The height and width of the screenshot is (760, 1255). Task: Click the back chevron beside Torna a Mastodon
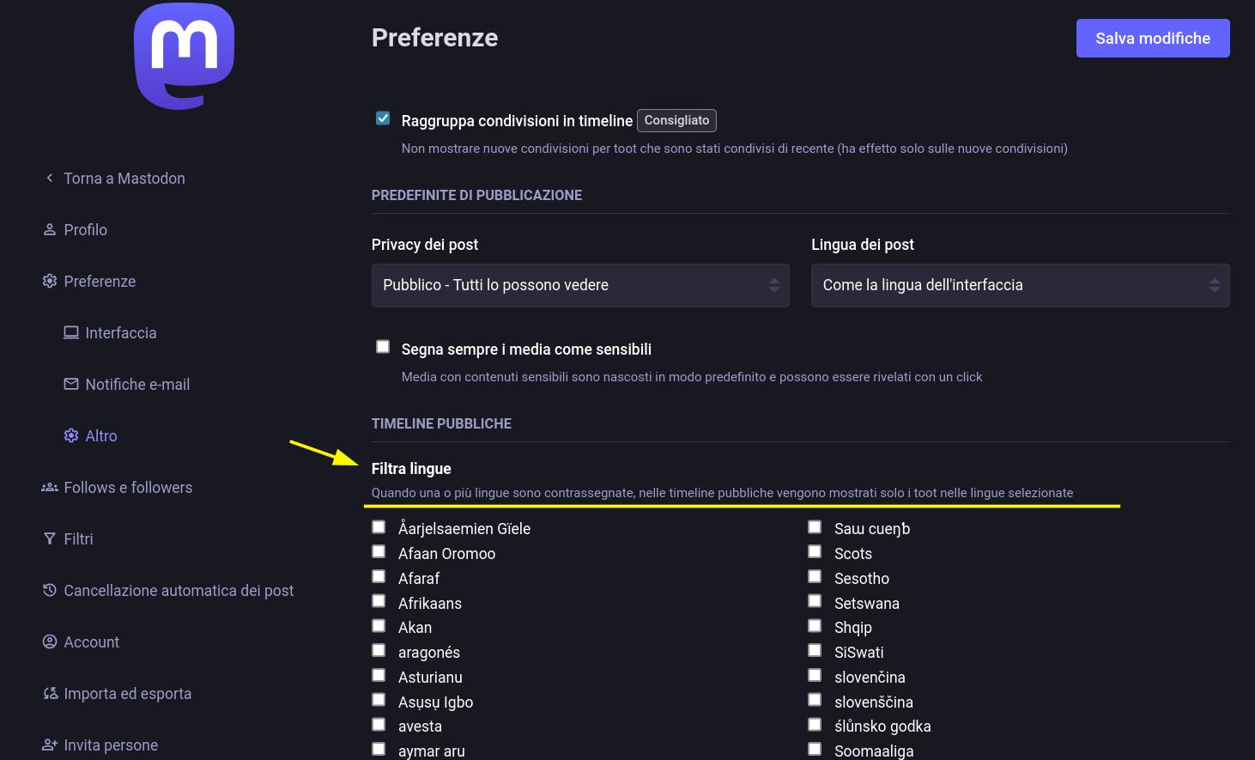pyautogui.click(x=50, y=178)
